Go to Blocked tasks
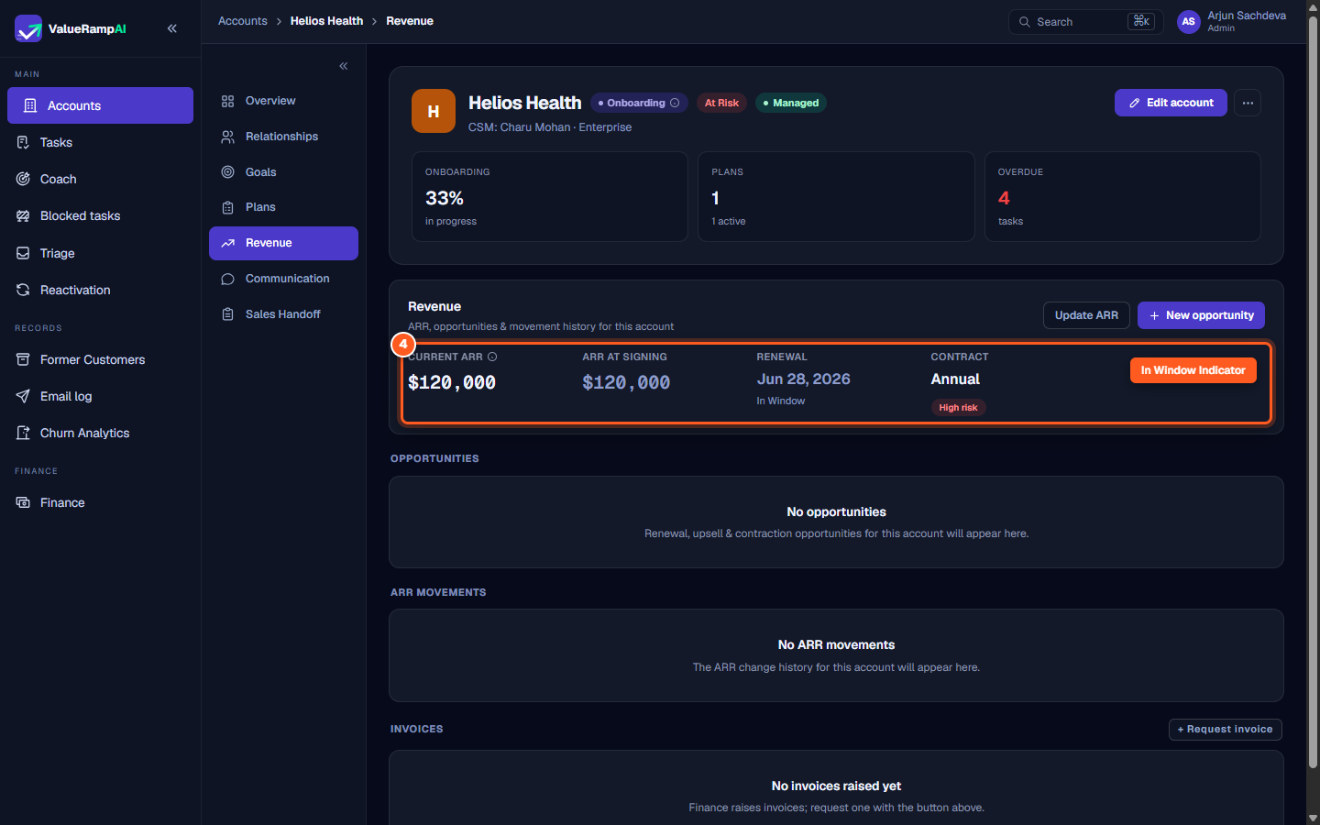The width and height of the screenshot is (1320, 825). click(100, 215)
